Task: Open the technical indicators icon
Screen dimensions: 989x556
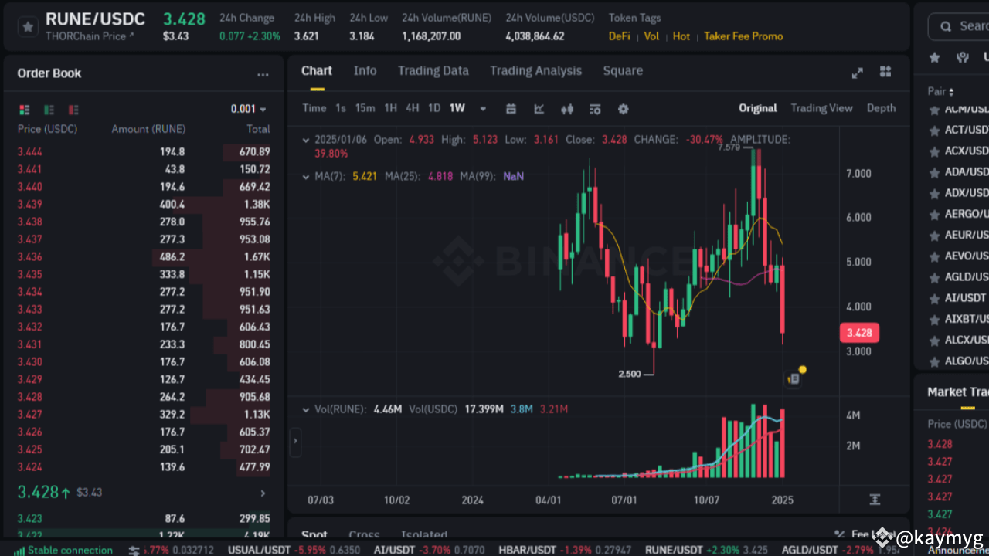Action: 539,109
